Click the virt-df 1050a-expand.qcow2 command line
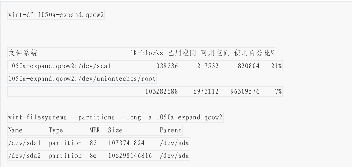Screen dimensions: 352x167 click(56, 15)
